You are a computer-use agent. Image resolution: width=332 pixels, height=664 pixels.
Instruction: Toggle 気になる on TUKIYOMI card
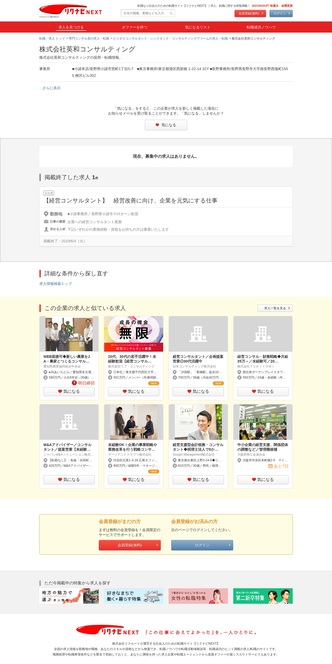[x=263, y=391]
